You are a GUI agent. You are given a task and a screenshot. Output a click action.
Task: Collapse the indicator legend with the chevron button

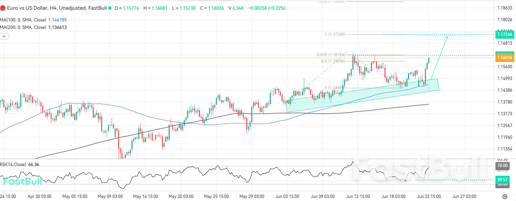pos(4,36)
